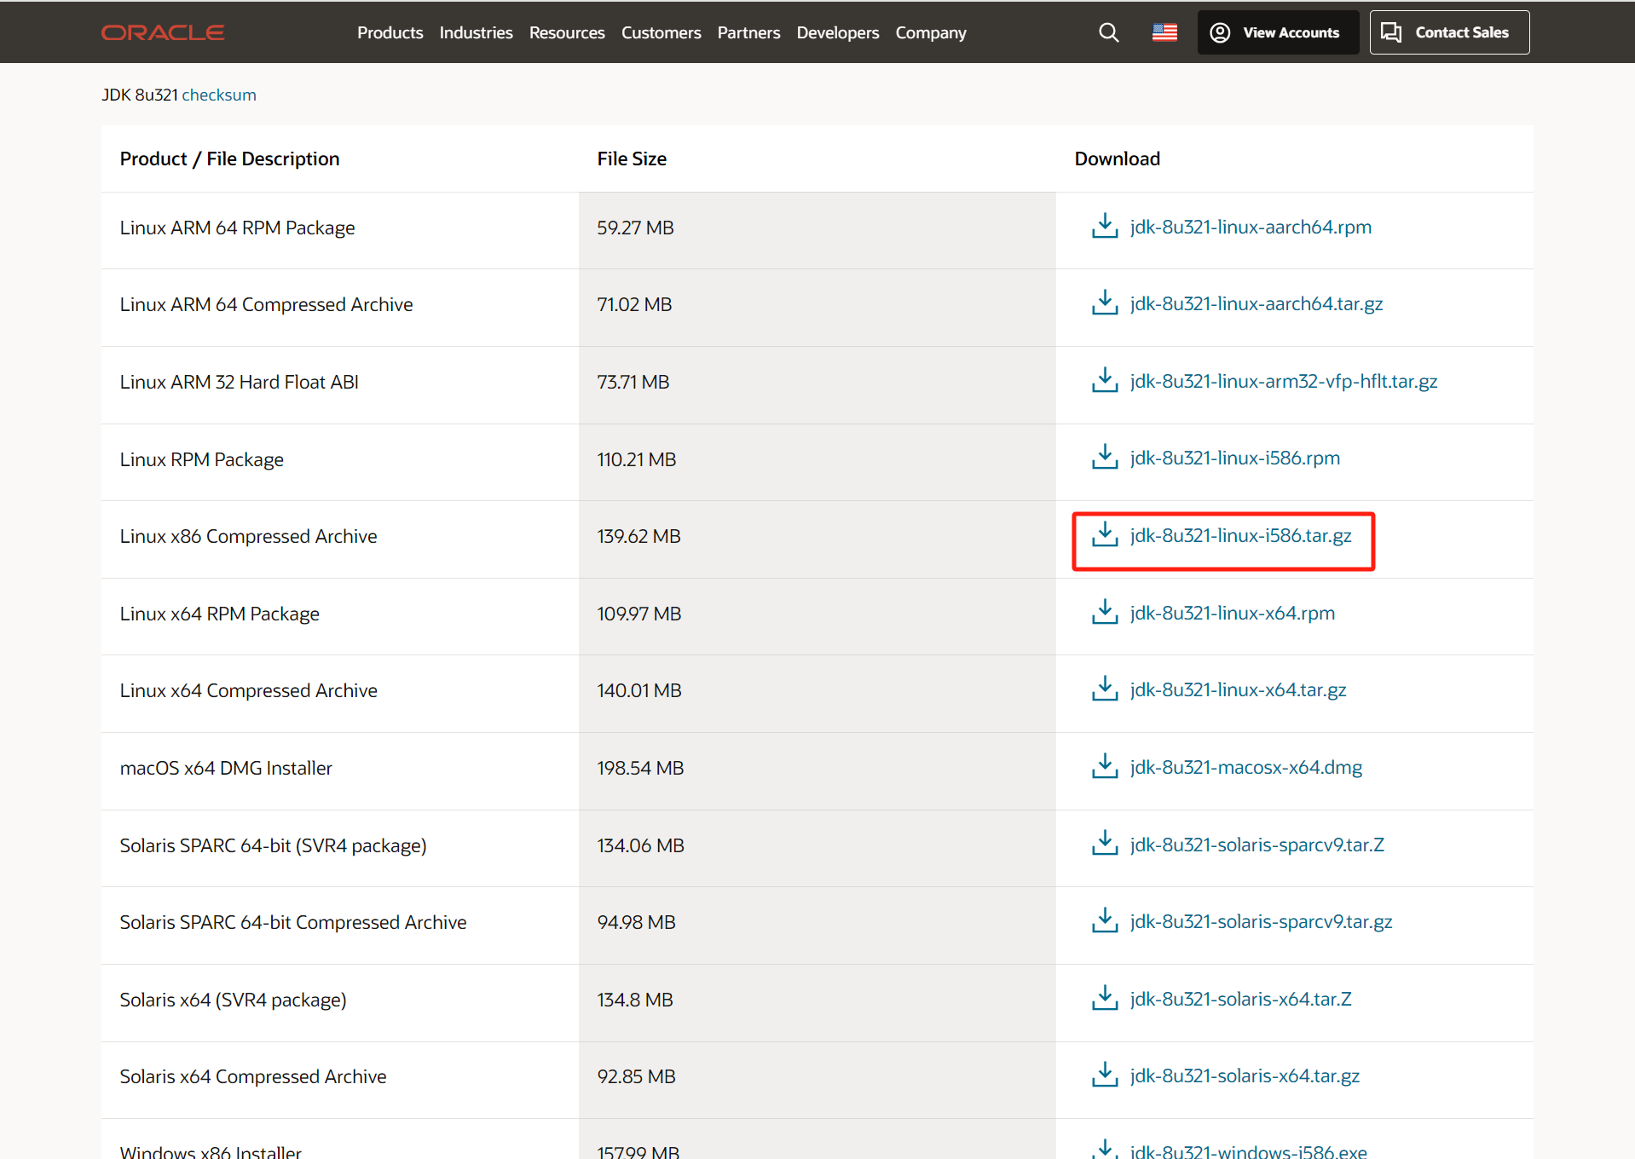Download jdk-8u321-solaris-sparcv9.tar.gz

[1262, 921]
